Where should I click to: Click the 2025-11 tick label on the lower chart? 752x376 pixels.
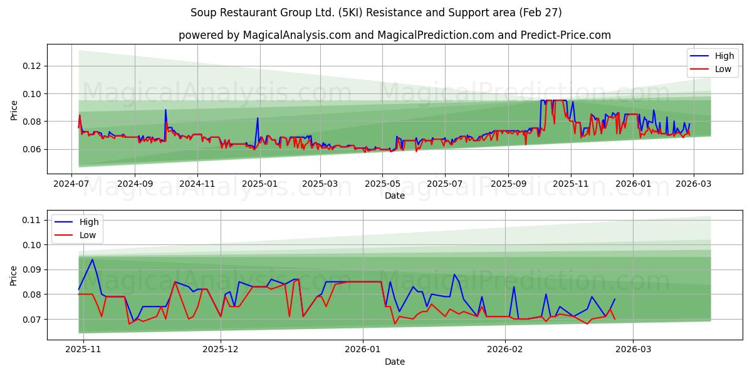83,351
